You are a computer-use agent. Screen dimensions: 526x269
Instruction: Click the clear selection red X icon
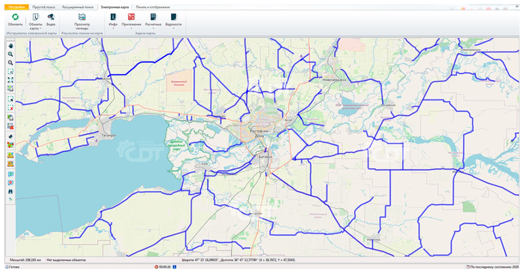click(x=11, y=108)
